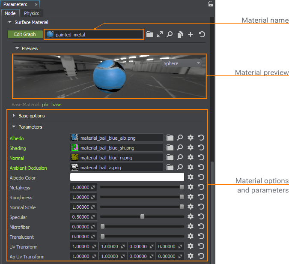
Task: Switch to the Physics tab
Action: click(31, 13)
